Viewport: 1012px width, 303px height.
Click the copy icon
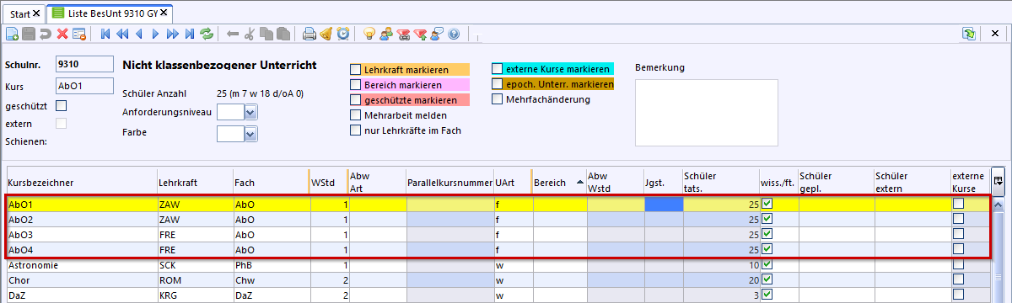coord(266,35)
